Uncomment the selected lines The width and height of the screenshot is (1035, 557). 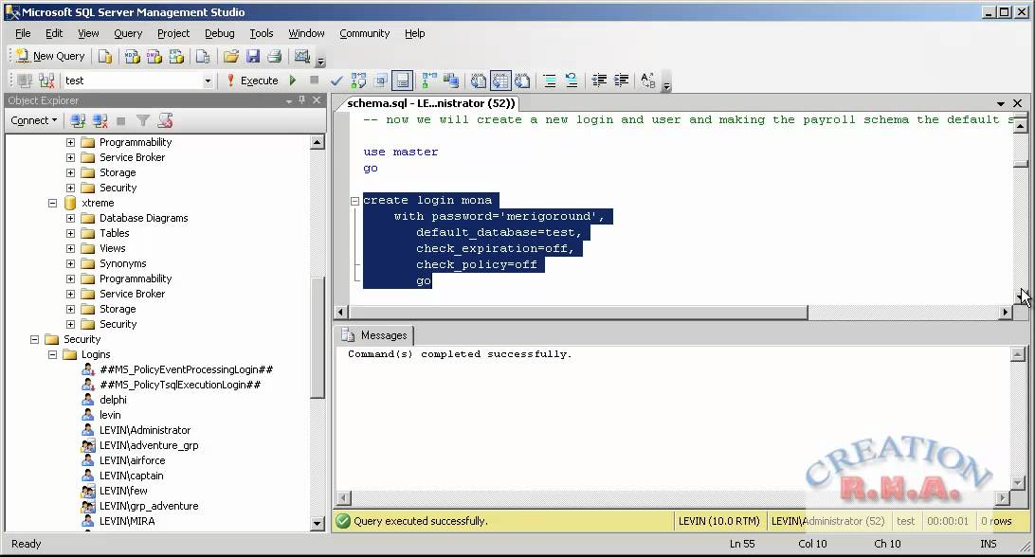(x=572, y=81)
